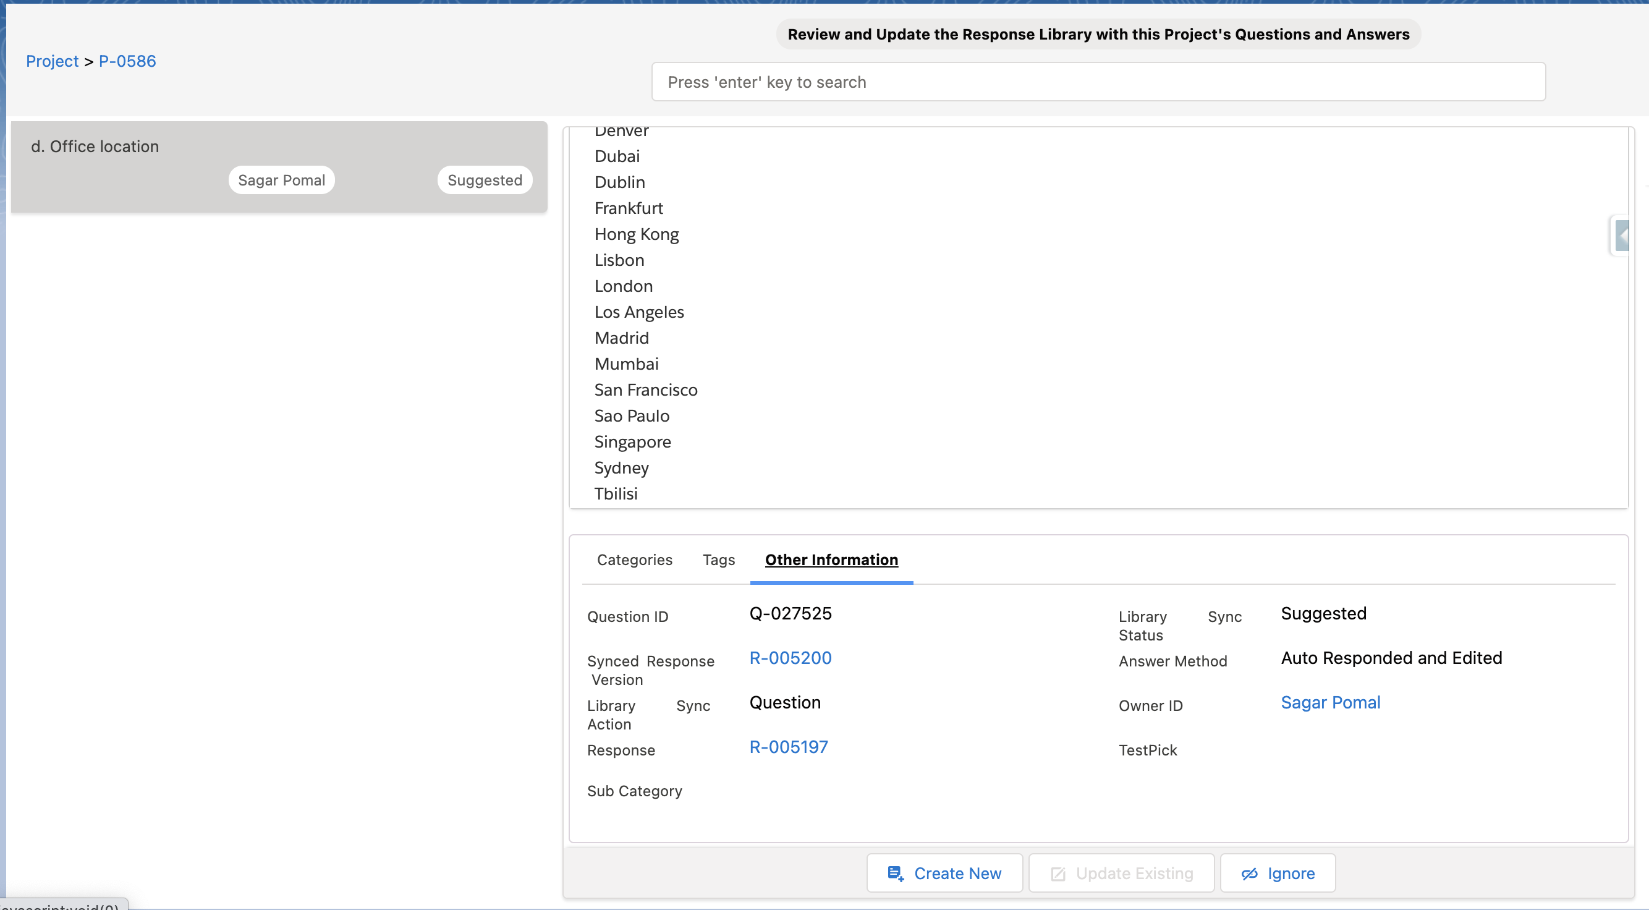The height and width of the screenshot is (910, 1649).
Task: Click the Question ID value Q-027525
Action: pyautogui.click(x=791, y=613)
